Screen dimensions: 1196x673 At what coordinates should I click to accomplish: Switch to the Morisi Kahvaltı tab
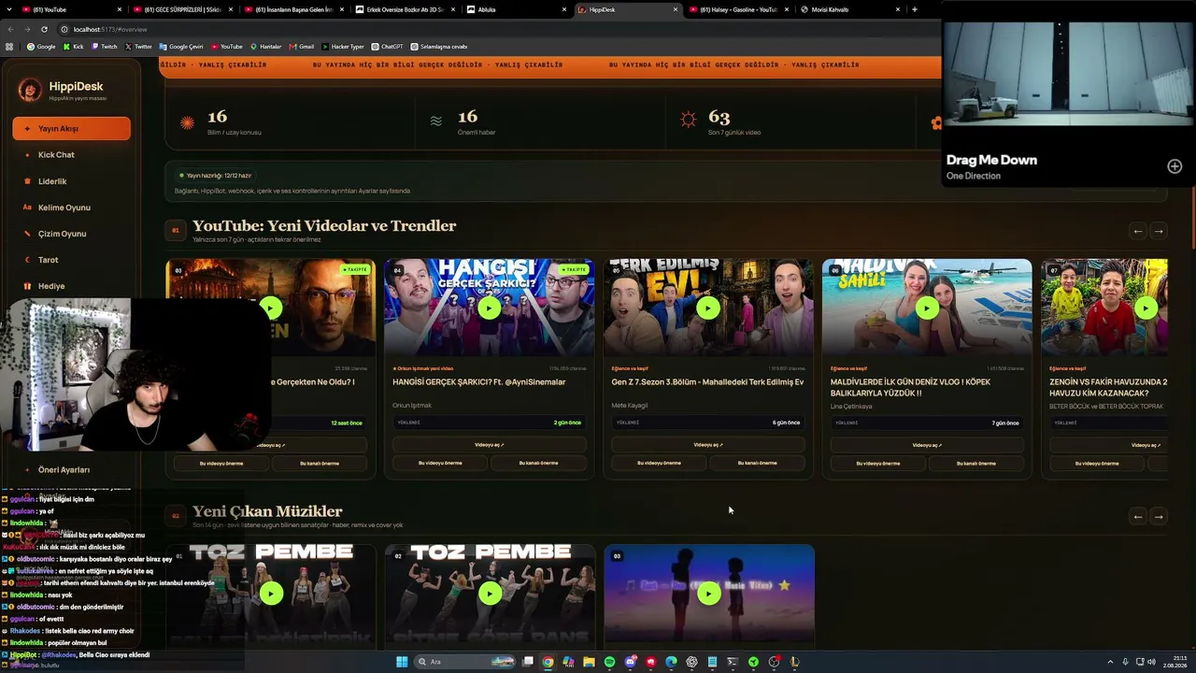tap(850, 9)
